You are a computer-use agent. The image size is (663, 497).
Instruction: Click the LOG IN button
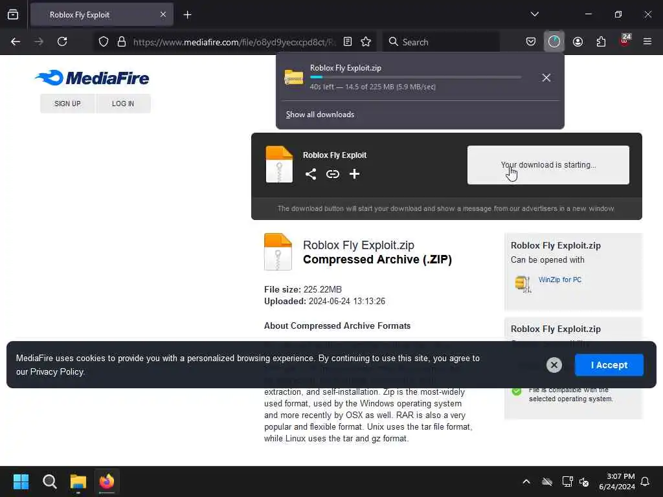tap(123, 104)
